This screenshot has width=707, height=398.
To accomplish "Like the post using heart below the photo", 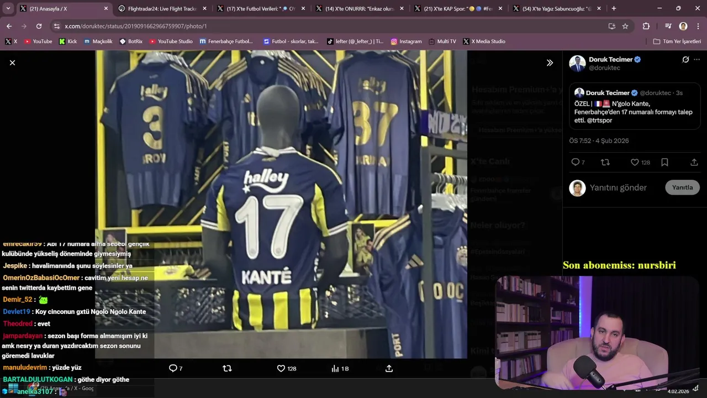I will click(281, 368).
